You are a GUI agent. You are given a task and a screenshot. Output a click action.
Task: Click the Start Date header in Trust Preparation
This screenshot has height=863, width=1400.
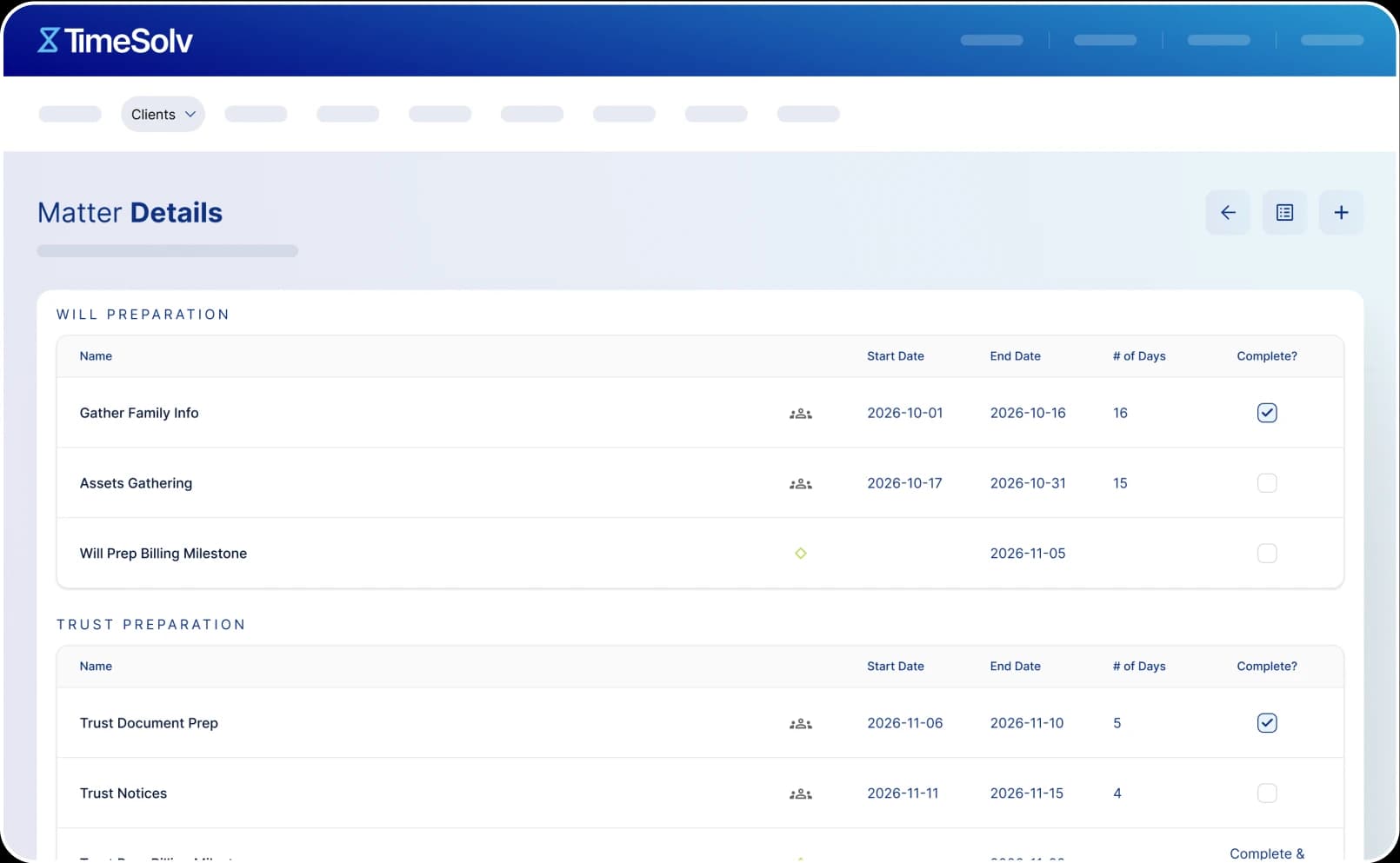click(x=895, y=667)
